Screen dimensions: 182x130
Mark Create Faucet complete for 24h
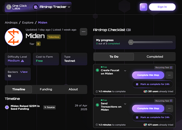[x=152, y=84]
